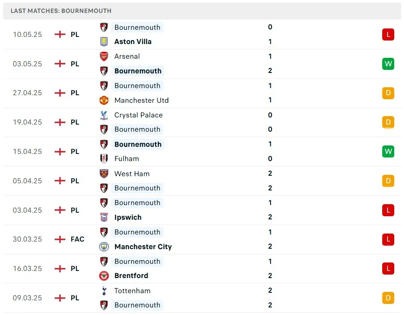
Task: Click the Tottenham club crest
Action: 104,291
